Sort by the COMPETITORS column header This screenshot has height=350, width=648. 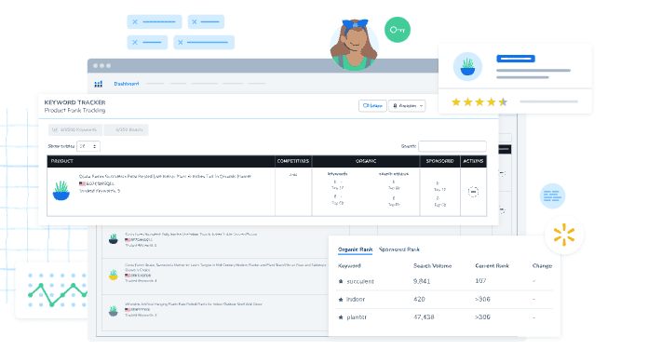pos(293,161)
